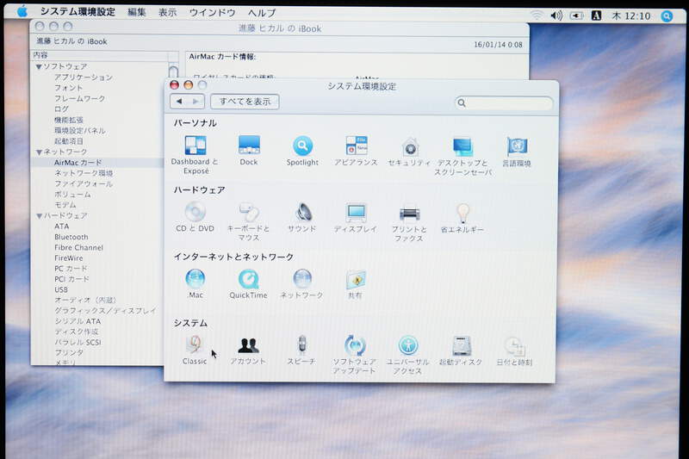Image resolution: width=689 pixels, height=459 pixels.
Task: Open the ネットワーク preference pane icon
Action: coord(302,283)
